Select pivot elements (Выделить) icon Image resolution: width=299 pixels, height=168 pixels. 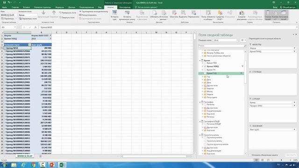(183, 13)
